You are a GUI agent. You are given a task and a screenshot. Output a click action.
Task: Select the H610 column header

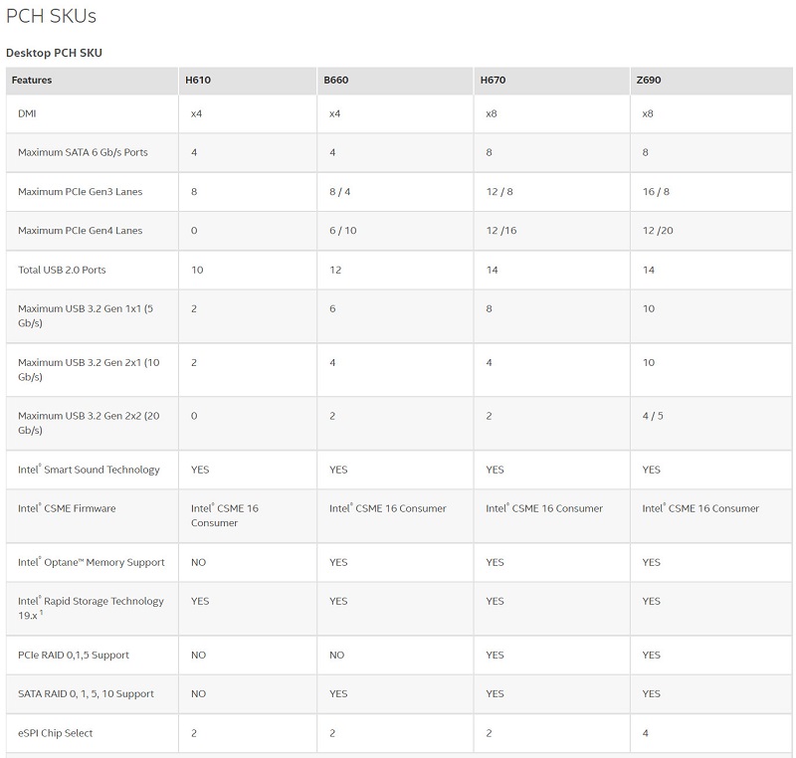click(197, 80)
